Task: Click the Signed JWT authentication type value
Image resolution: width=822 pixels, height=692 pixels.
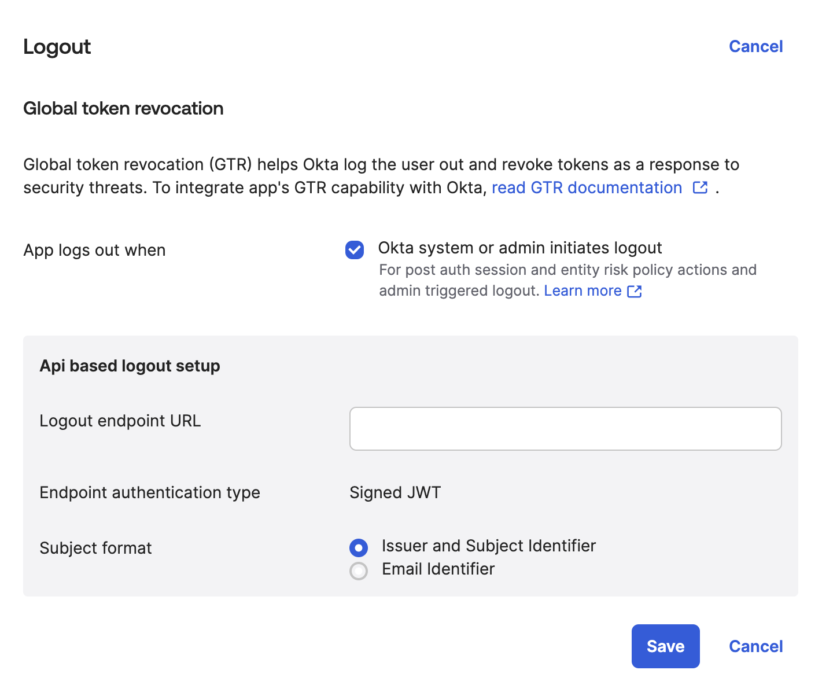Action: 395,493
